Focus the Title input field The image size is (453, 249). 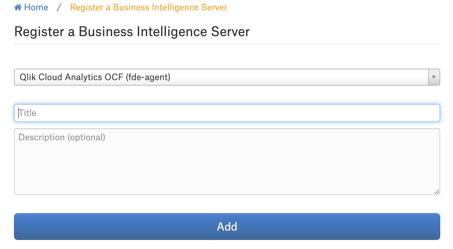click(x=227, y=113)
